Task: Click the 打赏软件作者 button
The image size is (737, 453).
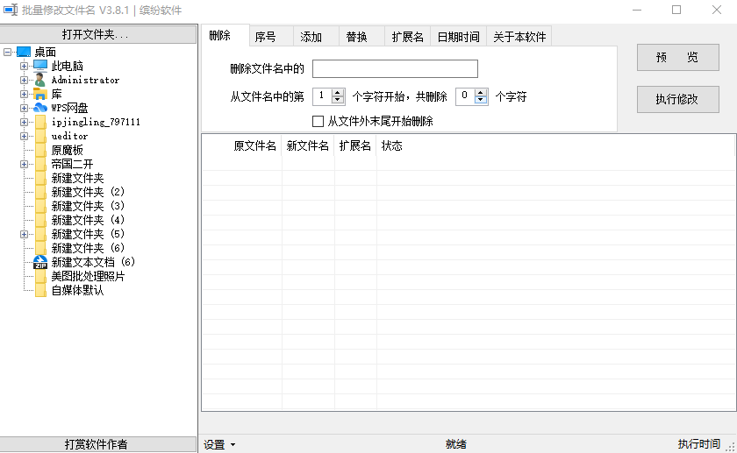Action: click(x=98, y=444)
